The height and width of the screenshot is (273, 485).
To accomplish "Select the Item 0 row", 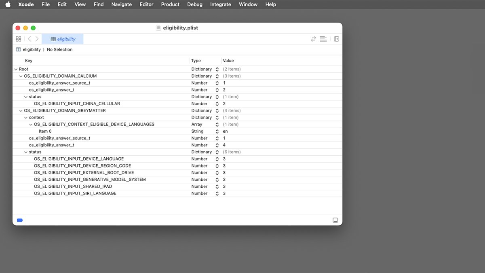I will point(177,131).
